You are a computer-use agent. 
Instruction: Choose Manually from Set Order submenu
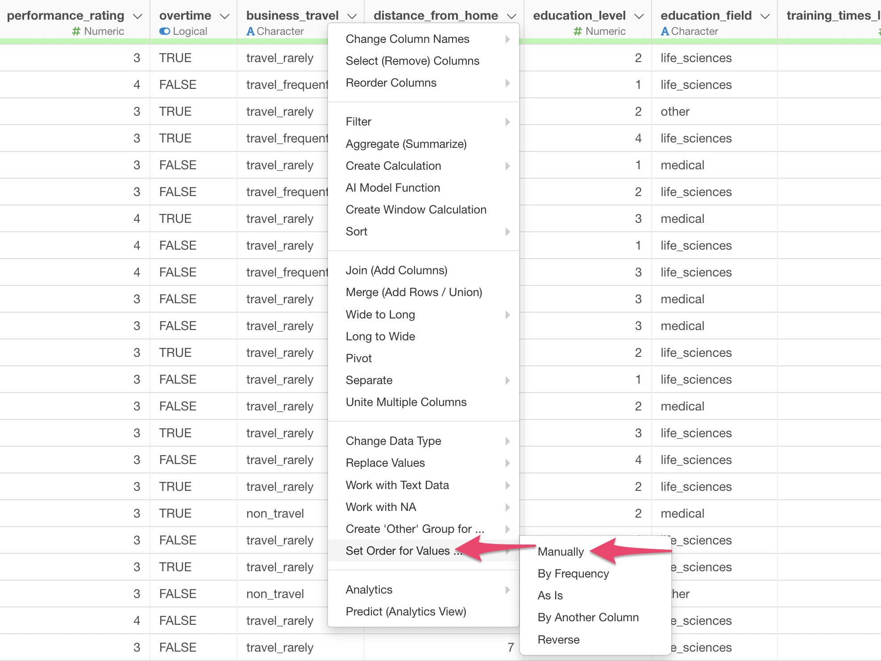tap(561, 552)
